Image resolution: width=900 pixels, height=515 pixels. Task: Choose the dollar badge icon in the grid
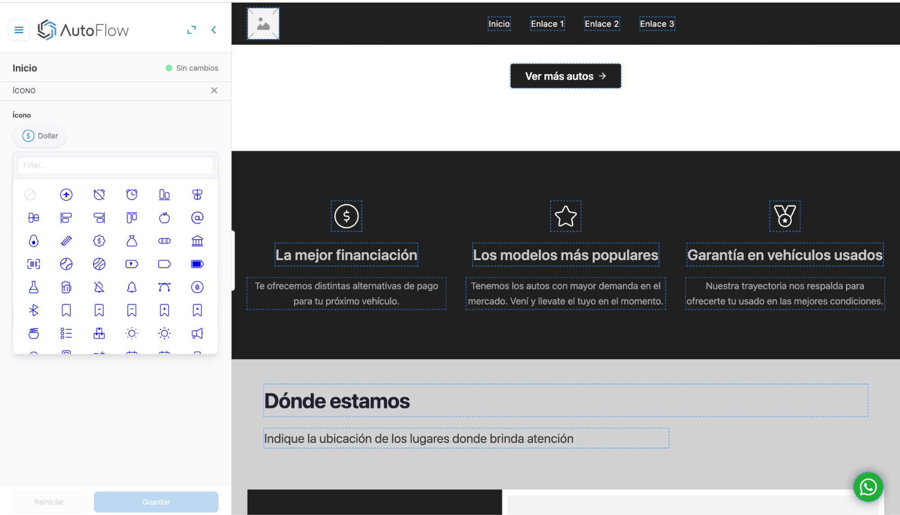99,241
